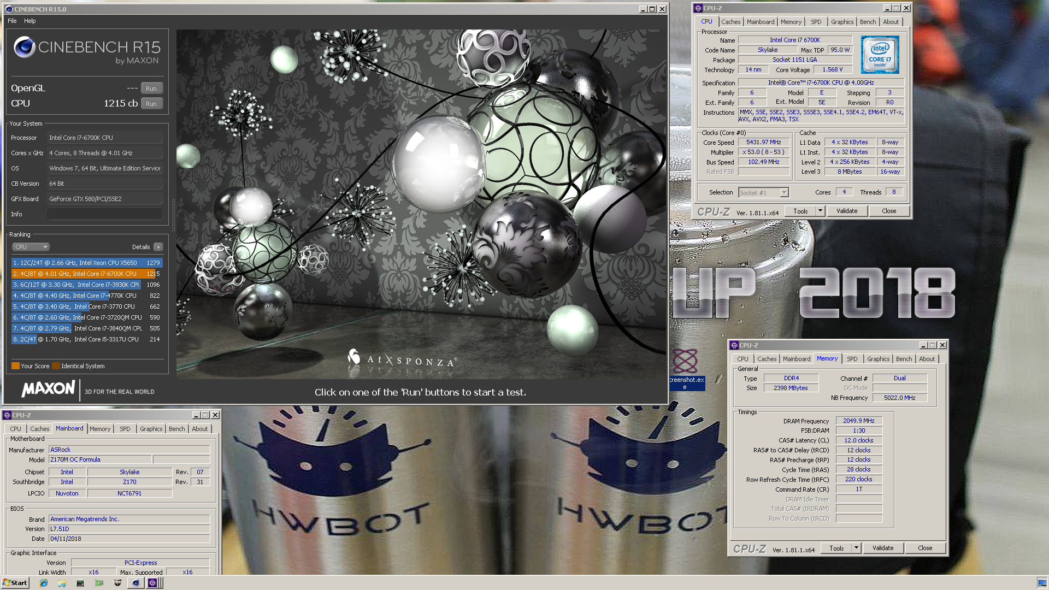
Task: Click DRAM Frequency value 2049.9 MHz
Action: pyautogui.click(x=858, y=421)
